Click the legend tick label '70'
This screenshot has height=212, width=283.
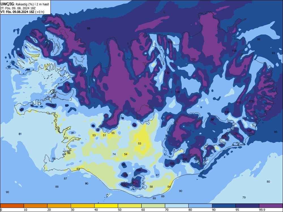[167, 210]
